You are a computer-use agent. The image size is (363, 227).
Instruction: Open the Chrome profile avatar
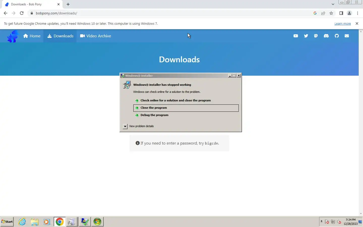349,13
